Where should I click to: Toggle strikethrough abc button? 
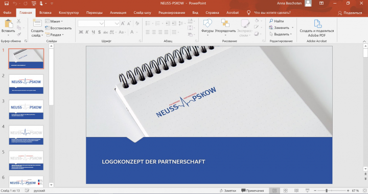[x=106, y=32]
